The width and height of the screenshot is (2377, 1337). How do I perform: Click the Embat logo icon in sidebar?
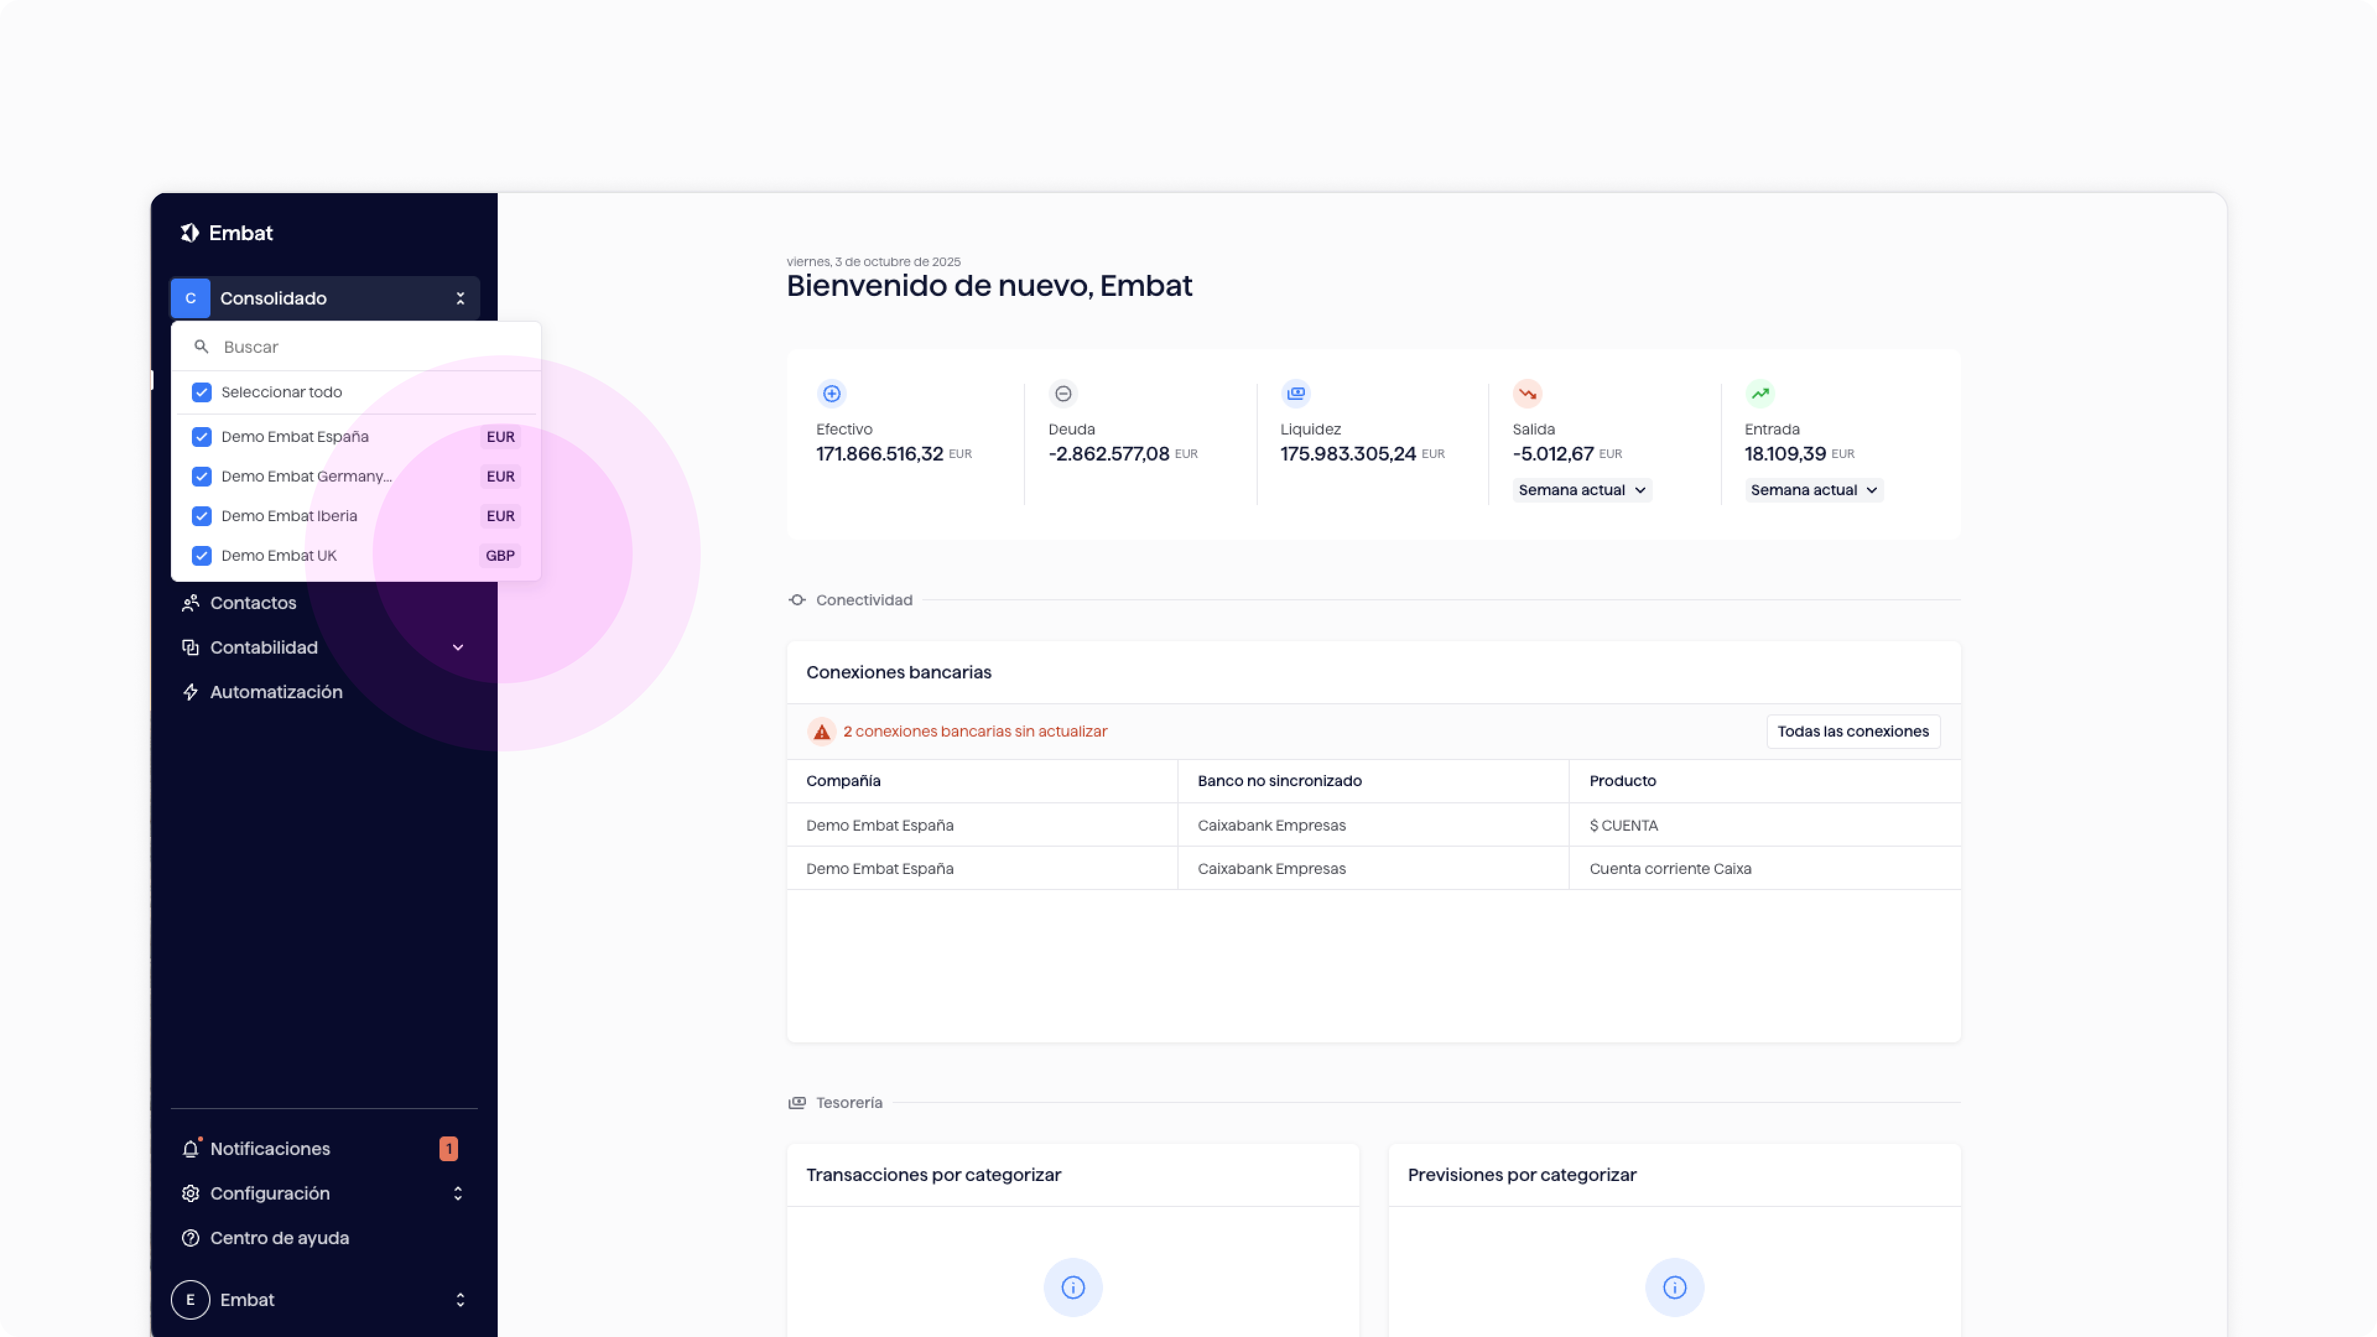coord(190,233)
